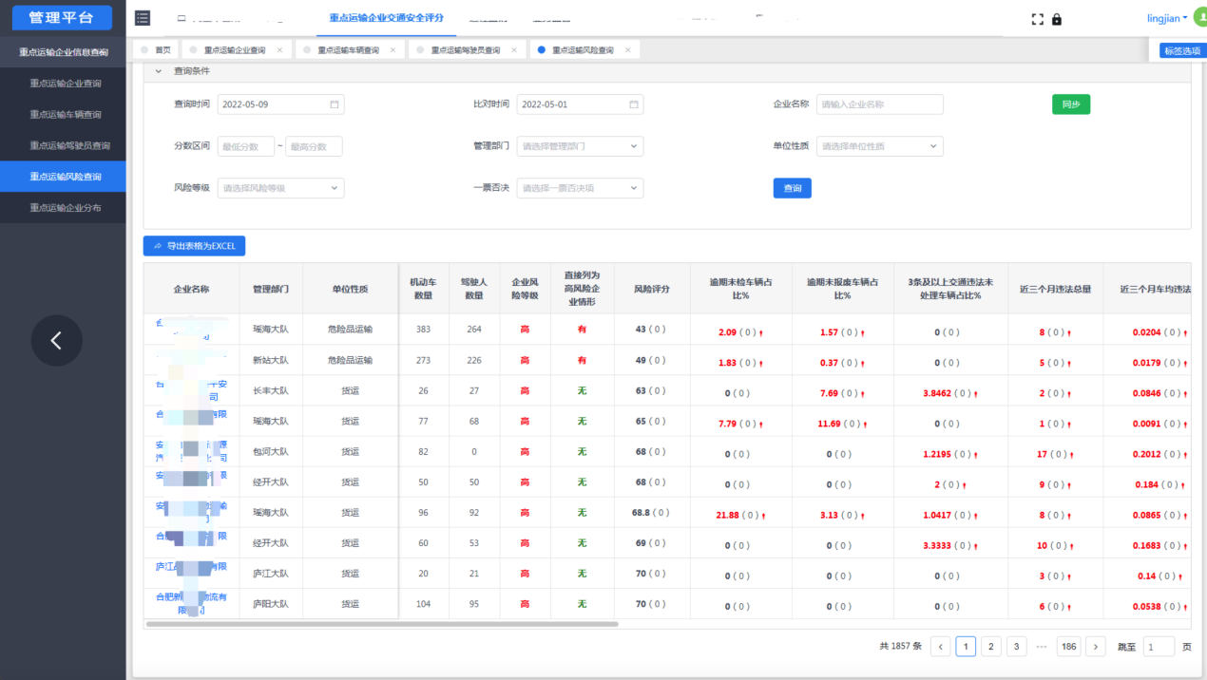Open calendar icon in 比对时间 field
This screenshot has width=1207, height=680.
point(634,104)
